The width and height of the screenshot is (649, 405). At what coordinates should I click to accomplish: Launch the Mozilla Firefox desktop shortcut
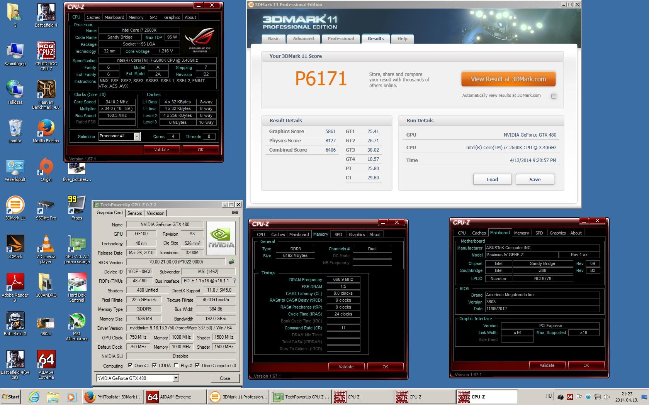[x=46, y=131]
